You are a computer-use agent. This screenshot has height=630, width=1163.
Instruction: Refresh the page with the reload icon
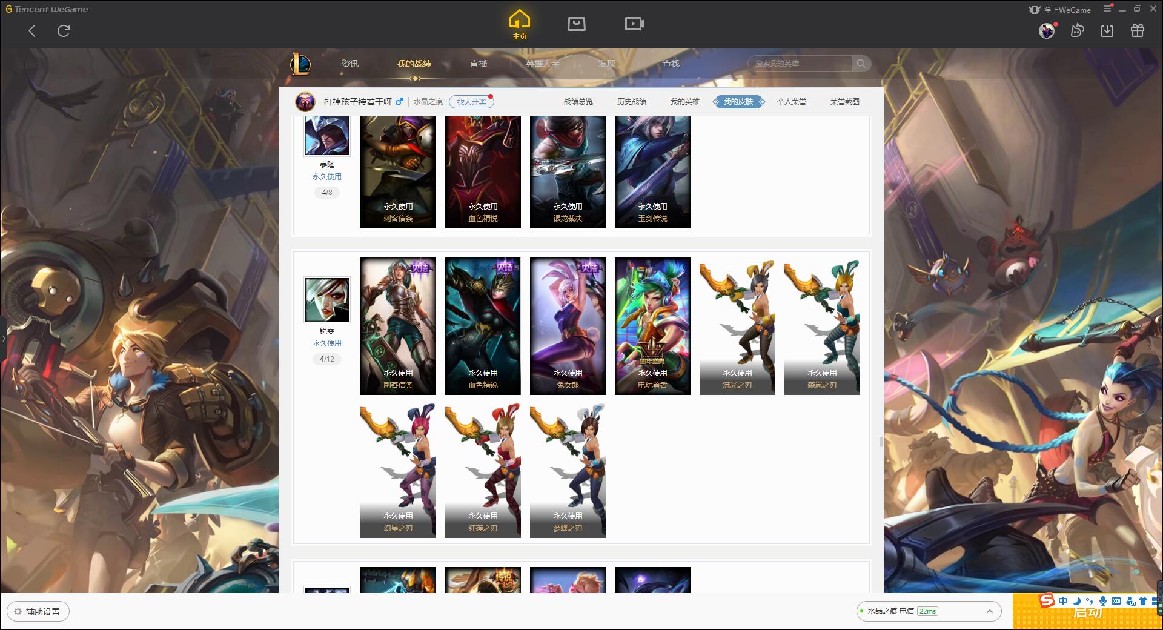point(64,31)
